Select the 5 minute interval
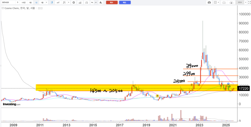251x127 pixels. [x=18, y=2]
